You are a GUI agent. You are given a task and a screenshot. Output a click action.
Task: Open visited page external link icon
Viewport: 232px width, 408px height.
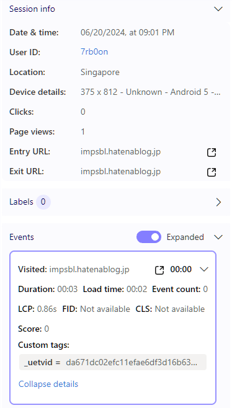[159, 270]
